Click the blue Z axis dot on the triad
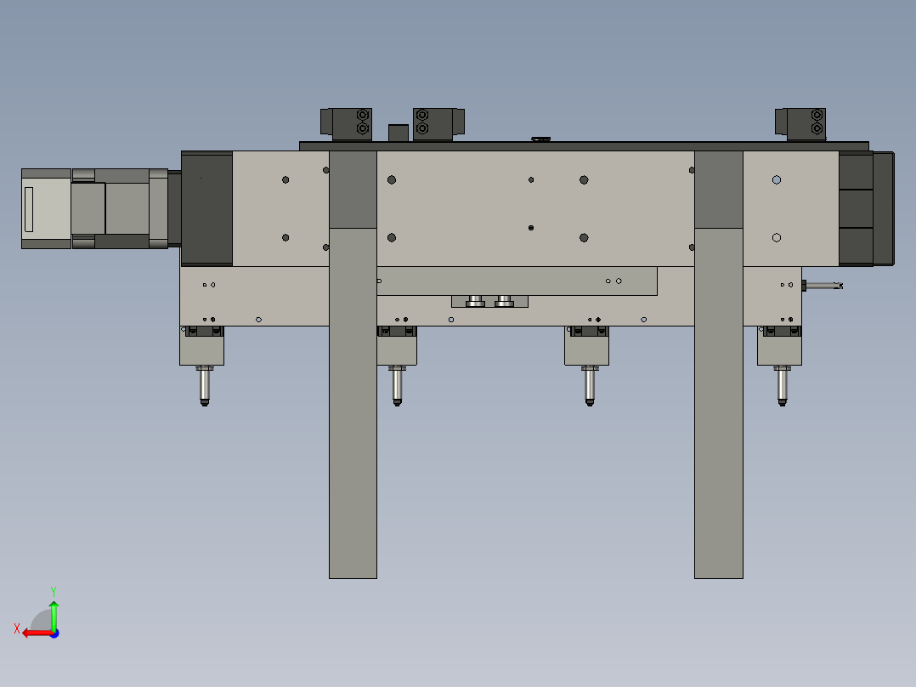 (55, 633)
